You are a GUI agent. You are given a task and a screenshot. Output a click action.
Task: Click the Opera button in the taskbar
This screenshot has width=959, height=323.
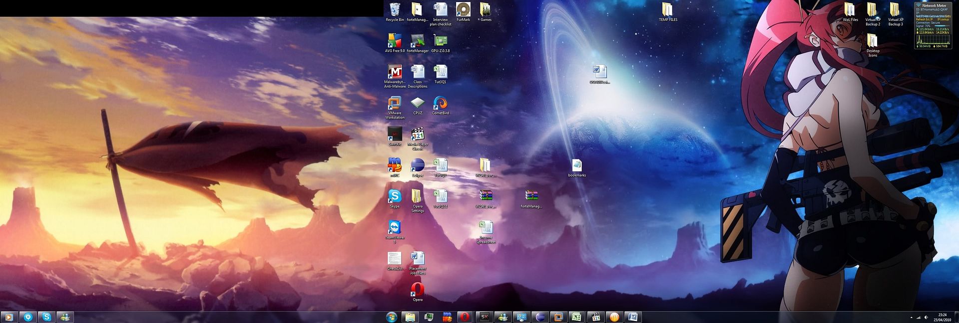pyautogui.click(x=465, y=317)
